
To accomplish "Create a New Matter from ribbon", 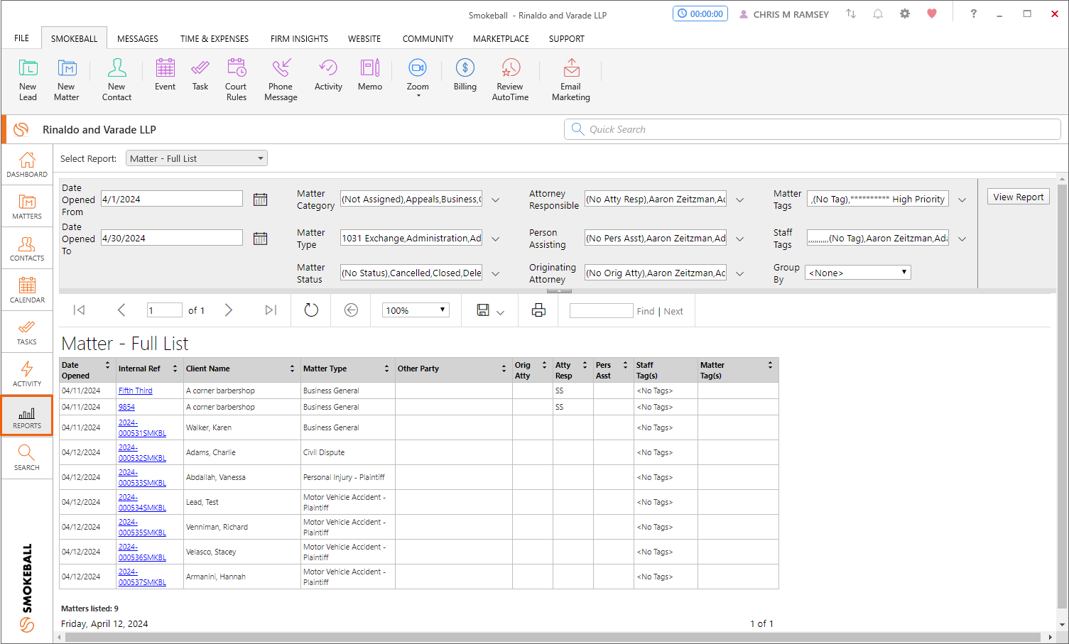I will pos(67,80).
